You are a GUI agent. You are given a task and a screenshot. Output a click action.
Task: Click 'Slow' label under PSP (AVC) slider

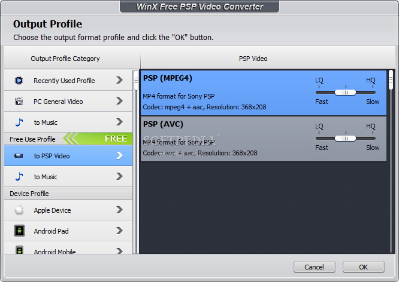[x=373, y=148]
